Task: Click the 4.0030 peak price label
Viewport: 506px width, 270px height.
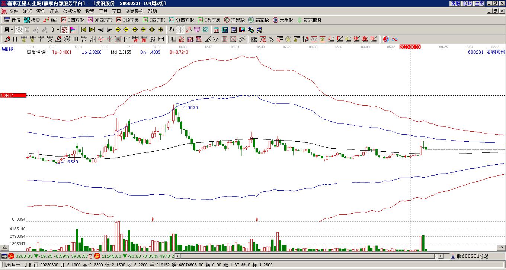Action: coord(190,108)
